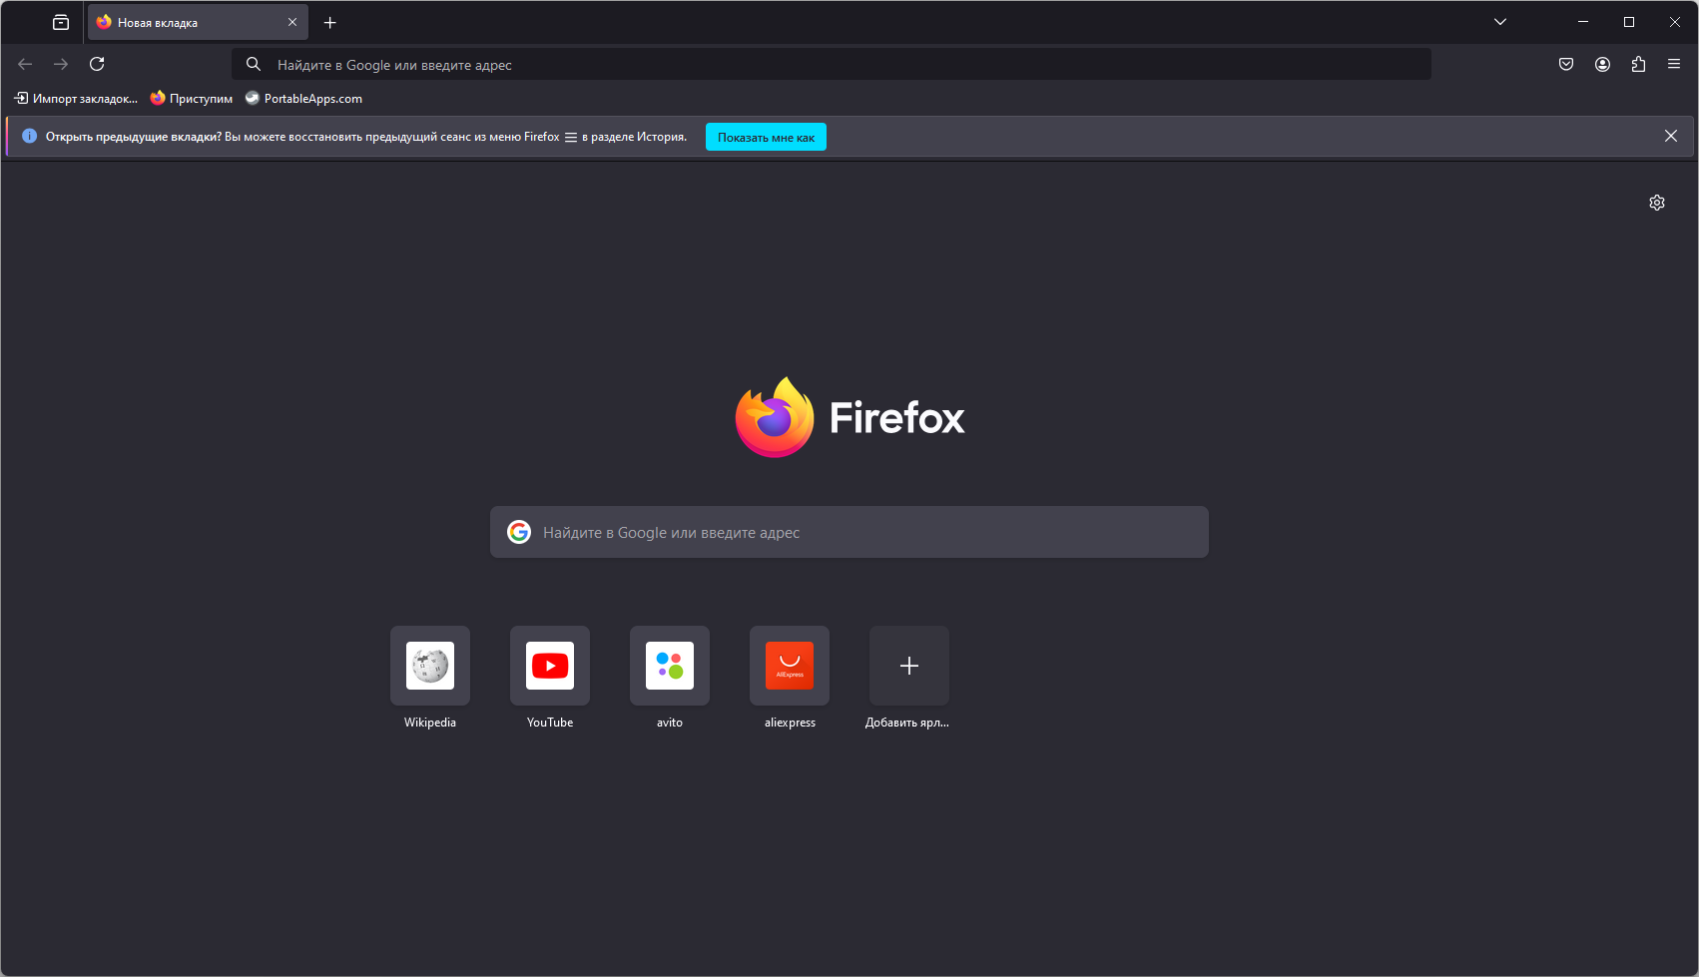Click the search magnifier icon in address bar
The width and height of the screenshot is (1699, 977).
pyautogui.click(x=254, y=64)
